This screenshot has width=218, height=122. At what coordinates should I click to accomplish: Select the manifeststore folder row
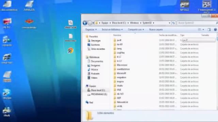(x=156, y=69)
